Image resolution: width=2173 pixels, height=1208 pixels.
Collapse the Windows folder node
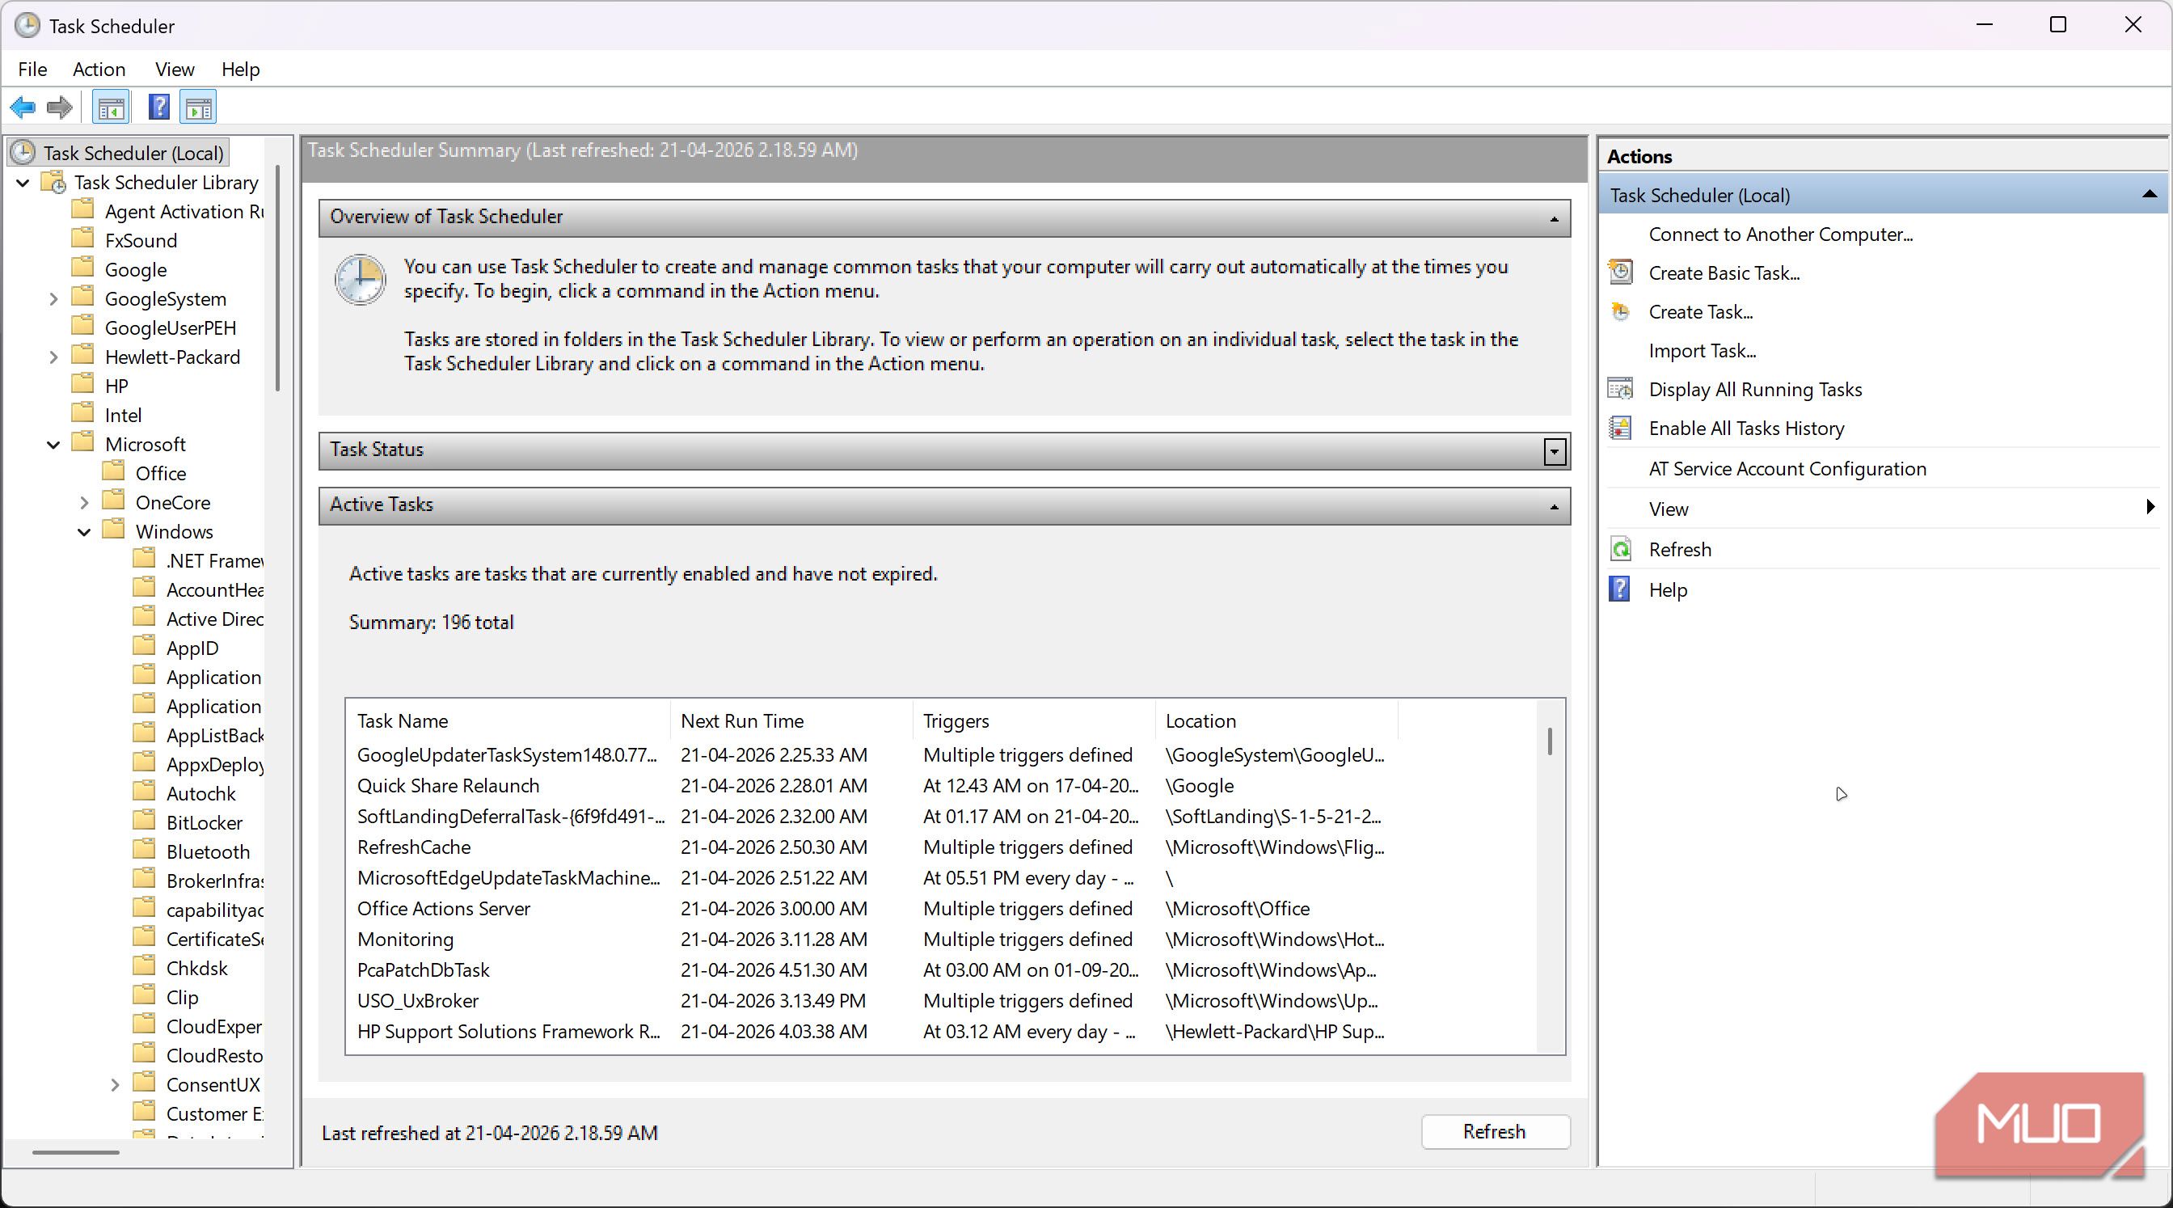[83, 532]
